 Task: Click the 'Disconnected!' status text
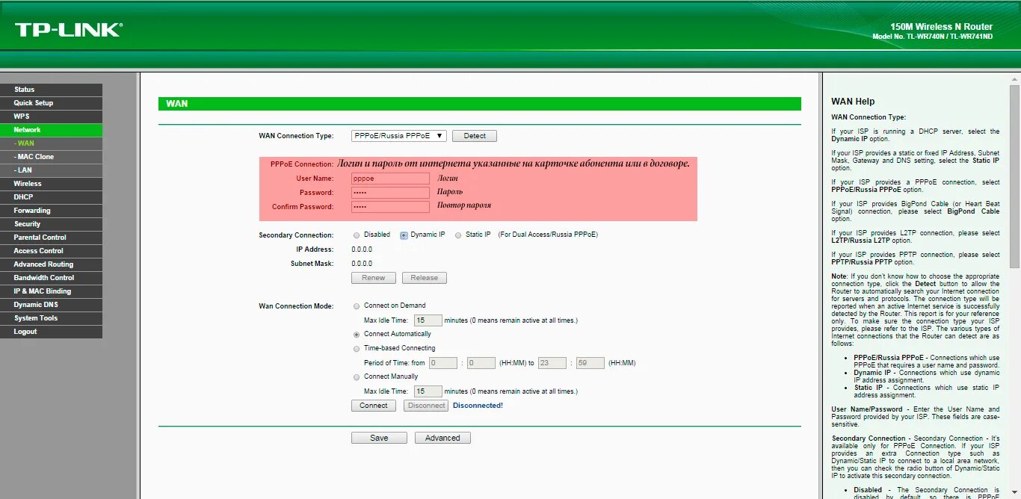pos(478,406)
